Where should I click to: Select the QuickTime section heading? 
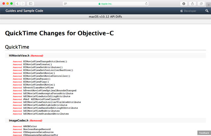click(x=17, y=47)
